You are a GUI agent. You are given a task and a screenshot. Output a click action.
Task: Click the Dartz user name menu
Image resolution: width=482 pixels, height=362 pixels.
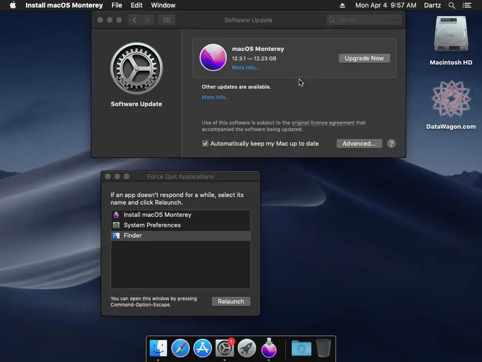[432, 5]
